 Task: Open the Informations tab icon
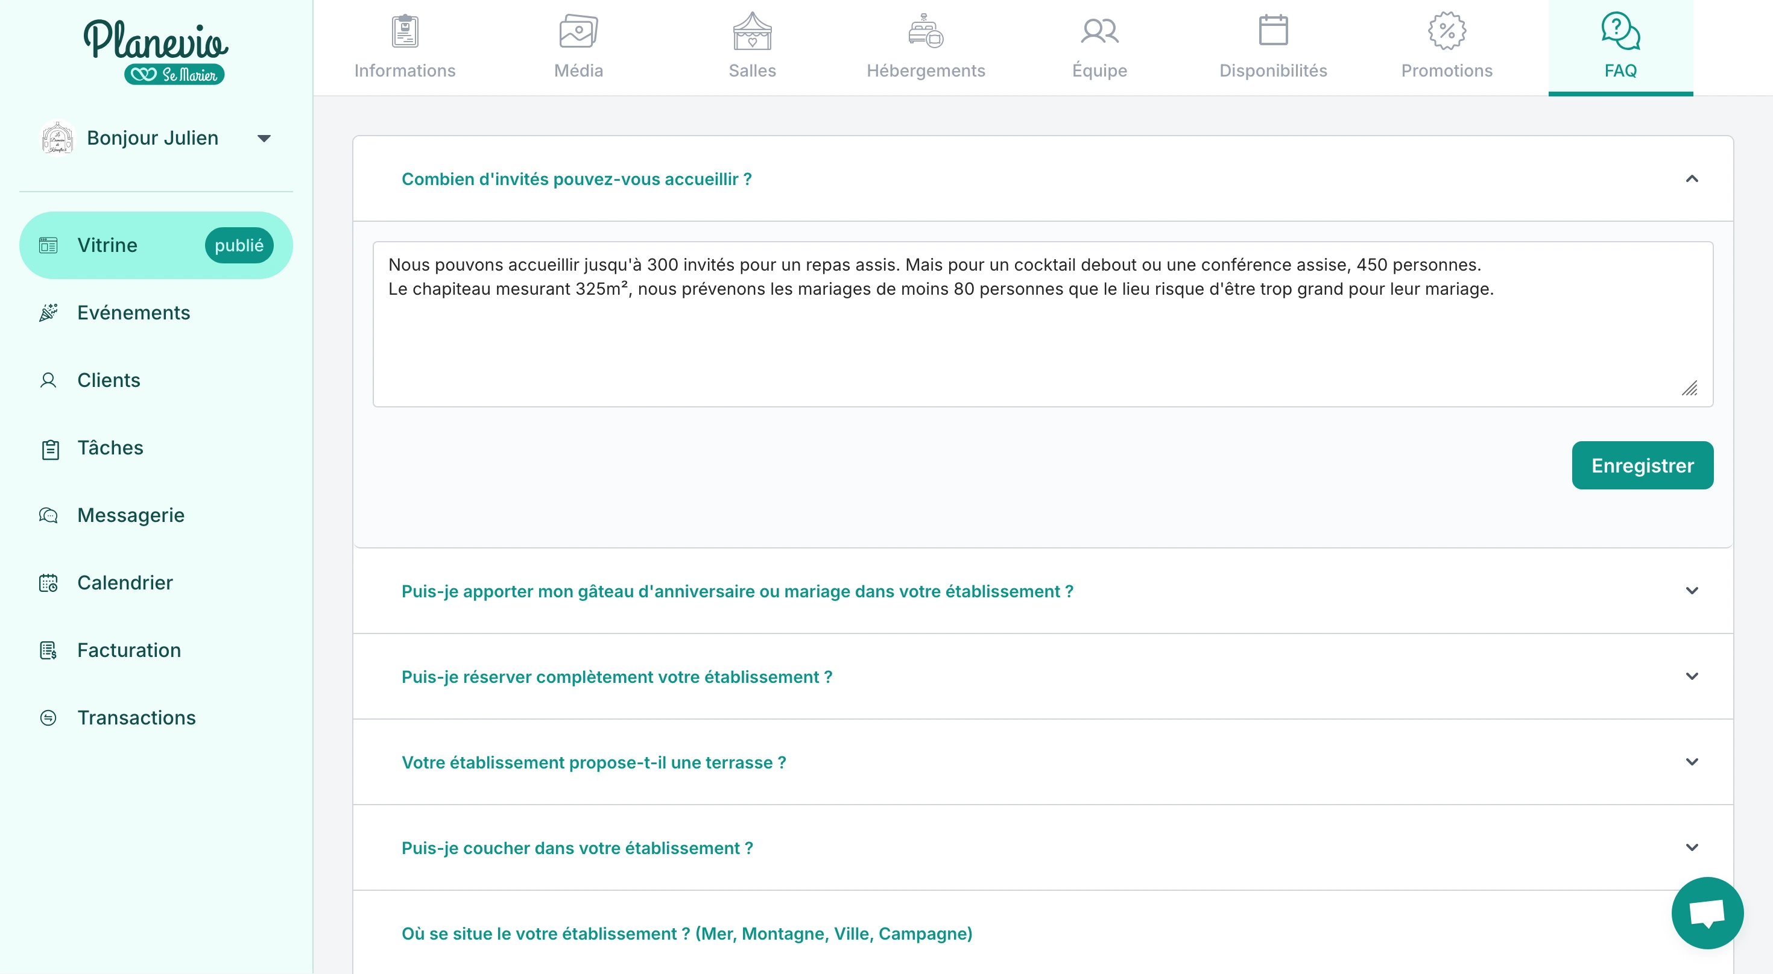(404, 31)
